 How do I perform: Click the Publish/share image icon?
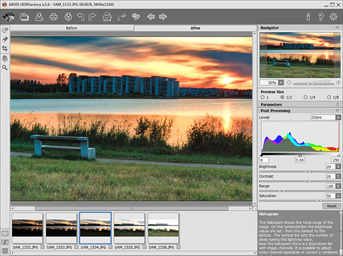(68, 17)
